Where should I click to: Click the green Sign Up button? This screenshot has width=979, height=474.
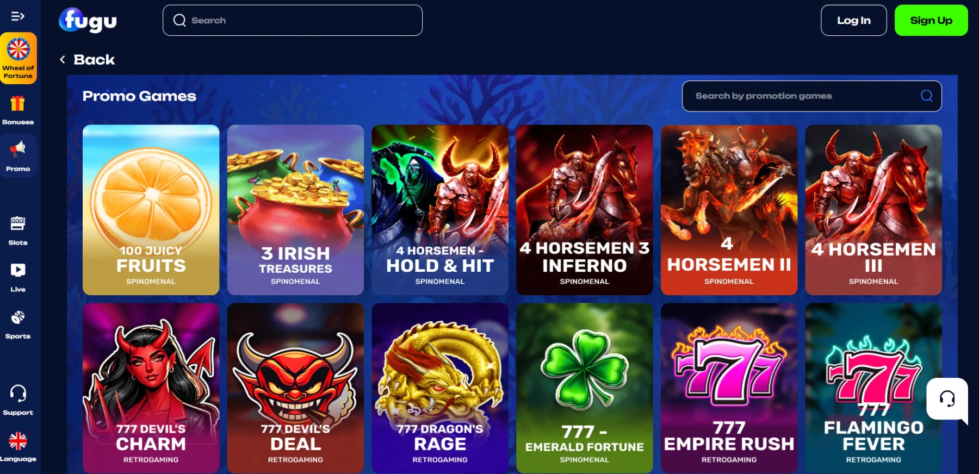pos(931,20)
